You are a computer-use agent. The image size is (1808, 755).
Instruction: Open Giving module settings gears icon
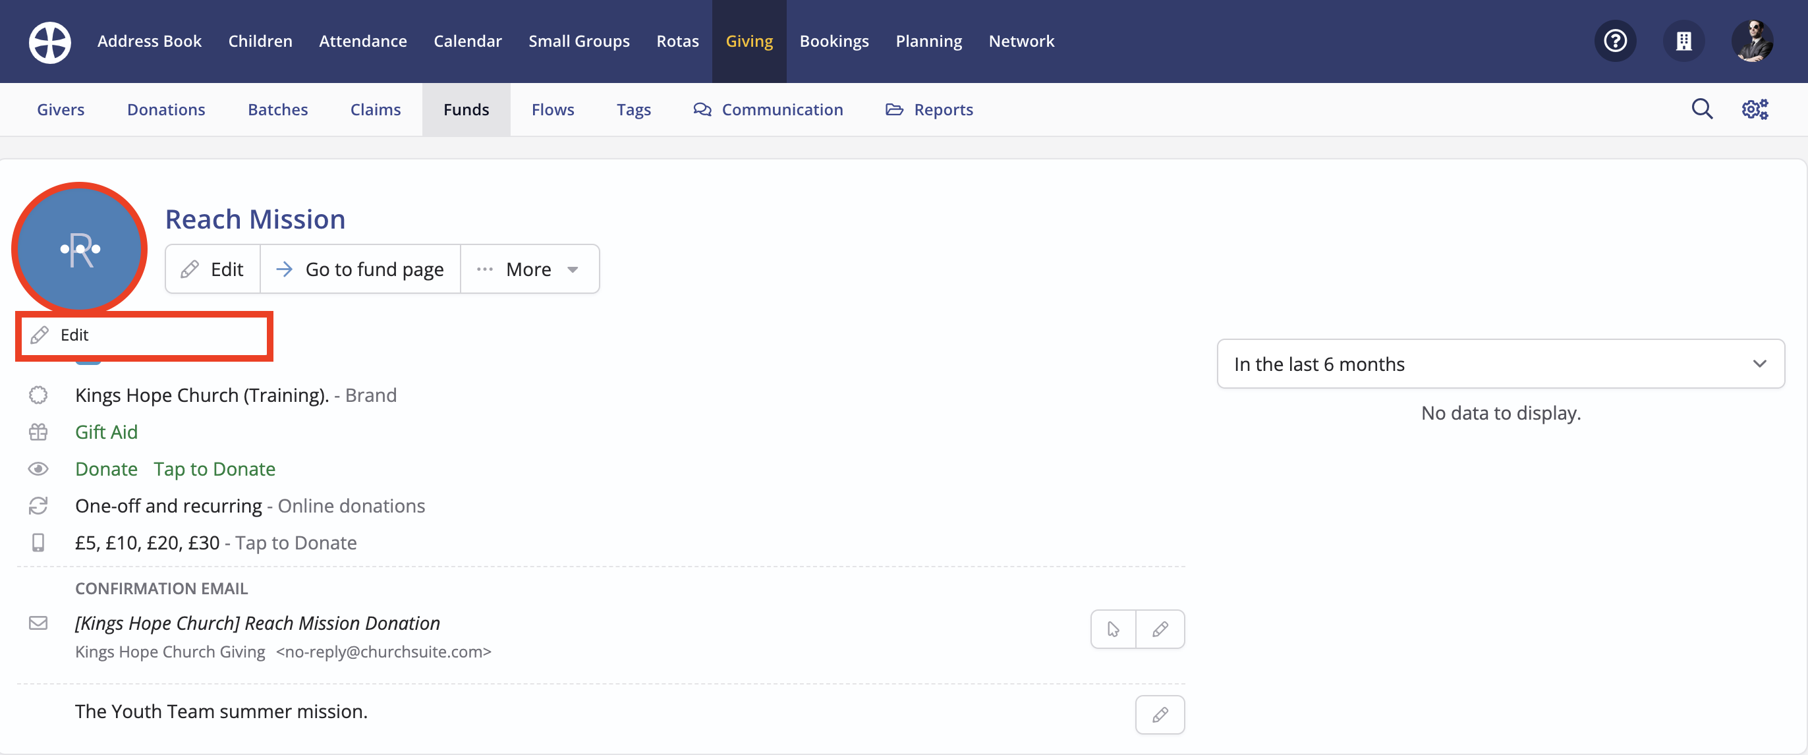pos(1755,109)
